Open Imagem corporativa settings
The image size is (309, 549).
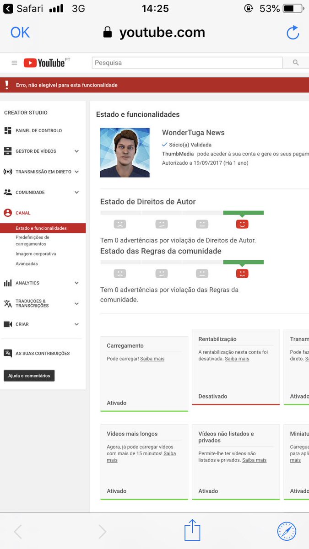tap(36, 254)
